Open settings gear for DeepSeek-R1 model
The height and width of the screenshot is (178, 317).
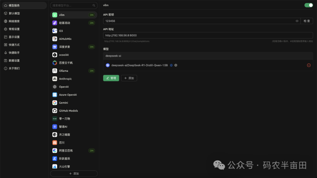(x=176, y=65)
